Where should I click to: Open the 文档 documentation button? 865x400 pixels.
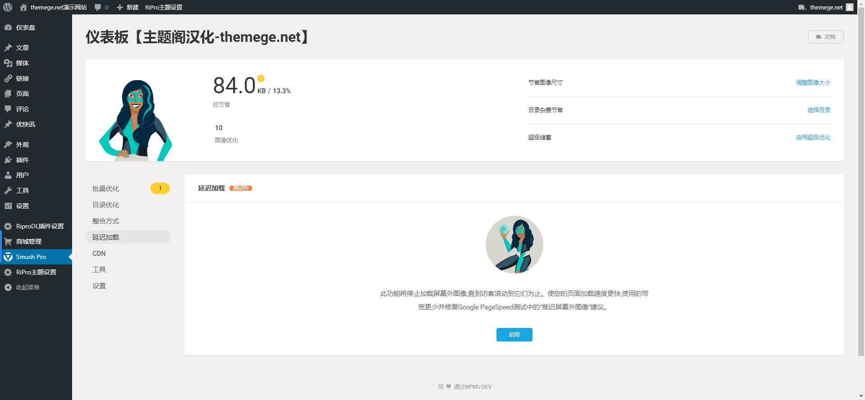[x=825, y=37]
